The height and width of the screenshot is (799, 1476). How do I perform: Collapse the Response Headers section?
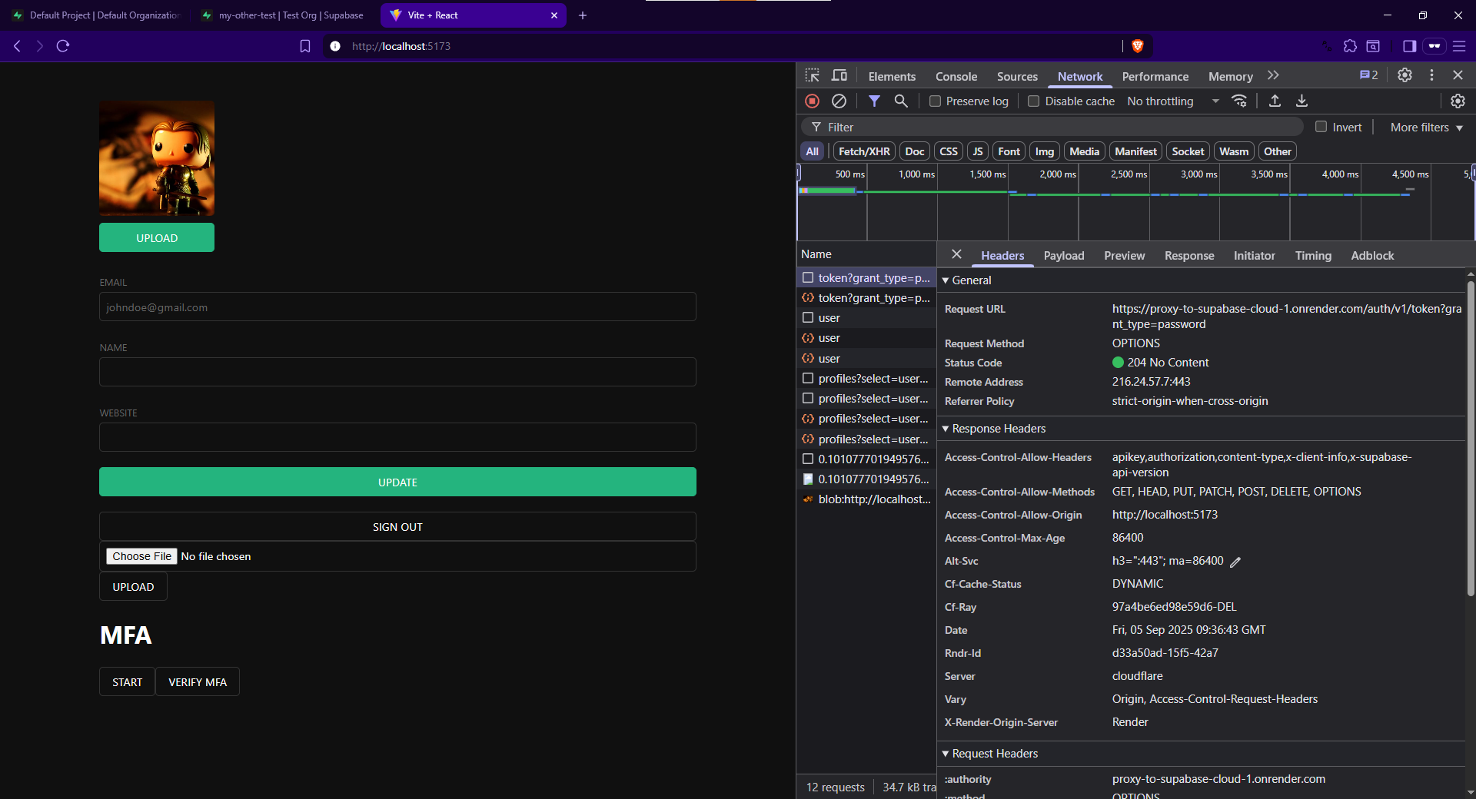click(x=998, y=429)
